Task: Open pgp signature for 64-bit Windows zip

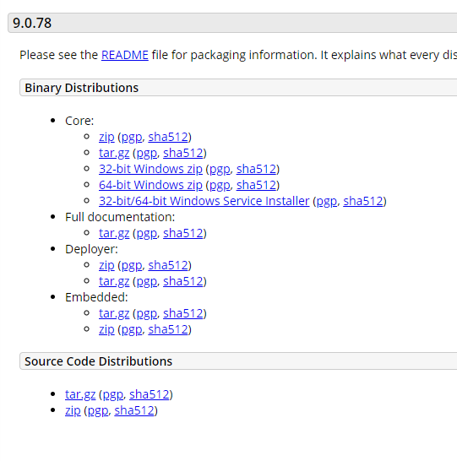Action: (220, 186)
